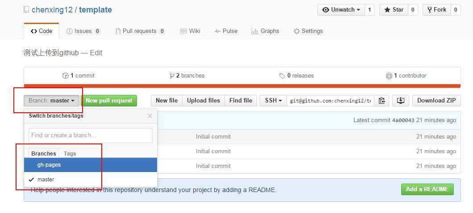Open repository Settings tab
The image size is (473, 213).
(x=308, y=31)
